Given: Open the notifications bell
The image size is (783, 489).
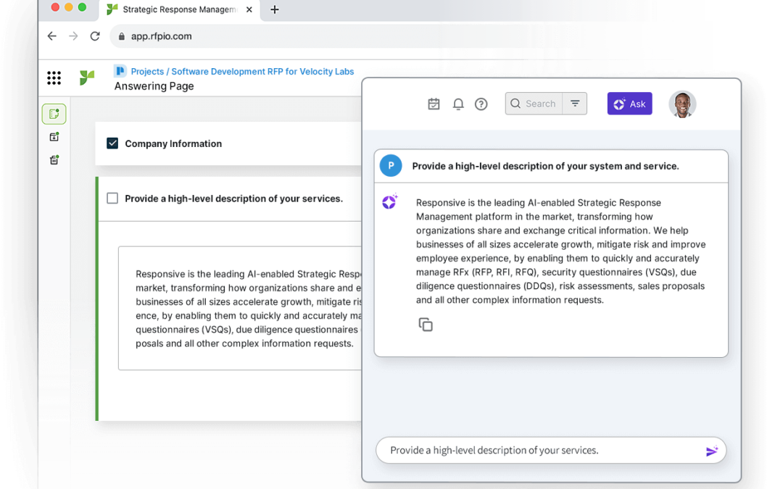Looking at the screenshot, I should pos(458,104).
